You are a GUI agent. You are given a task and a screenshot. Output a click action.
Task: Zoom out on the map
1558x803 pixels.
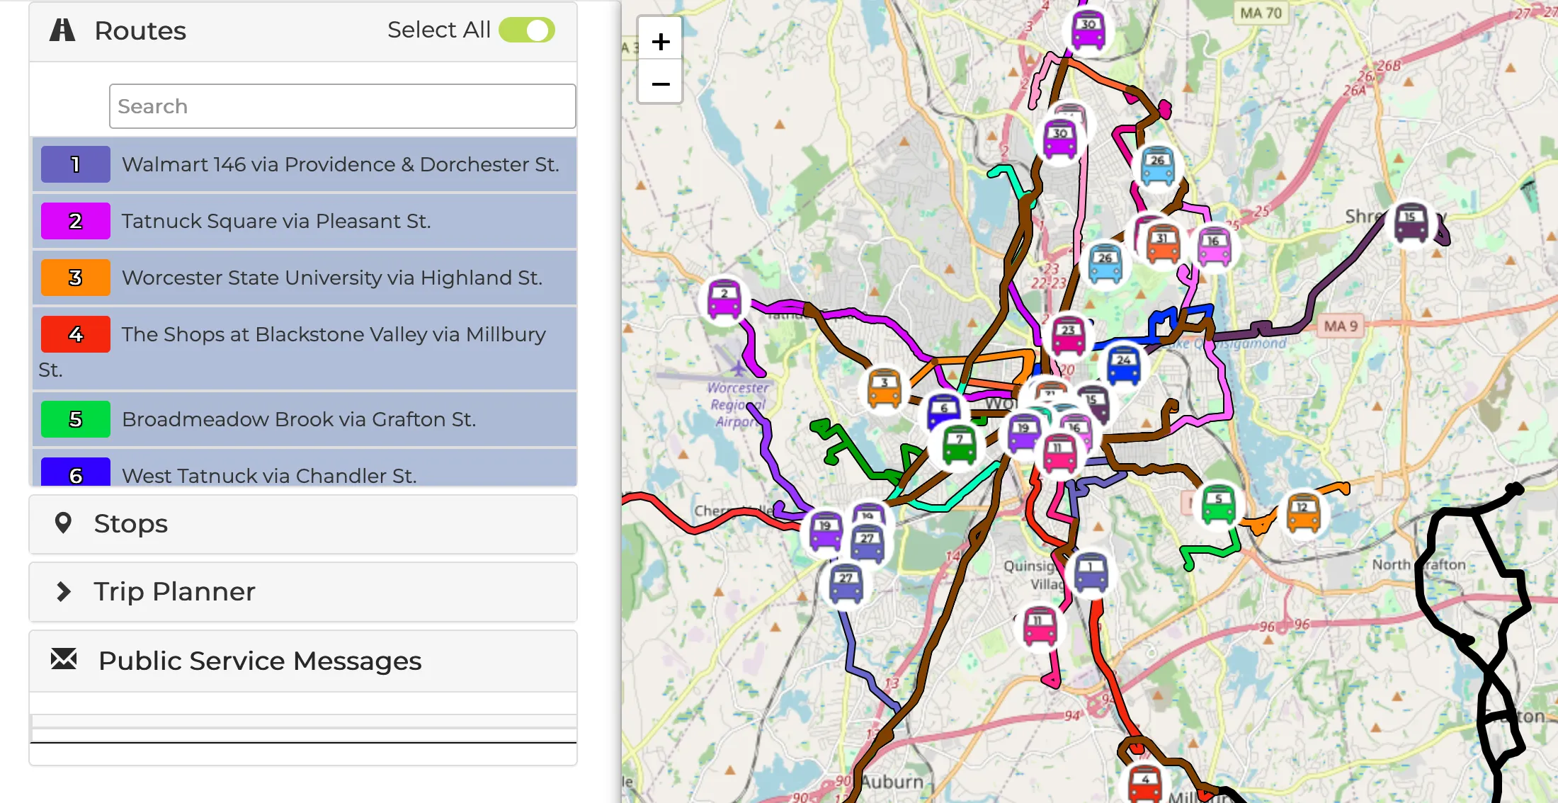[660, 84]
